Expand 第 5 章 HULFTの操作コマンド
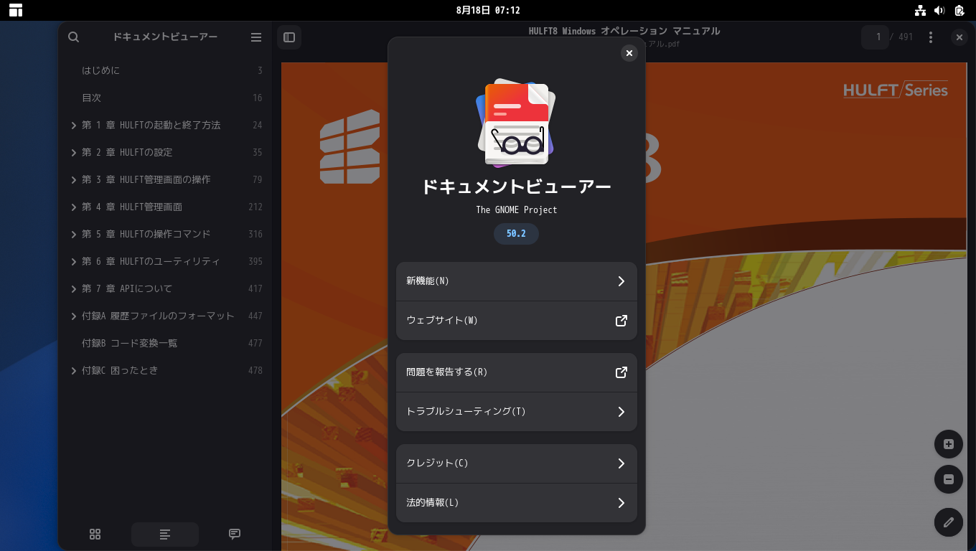 coord(74,235)
